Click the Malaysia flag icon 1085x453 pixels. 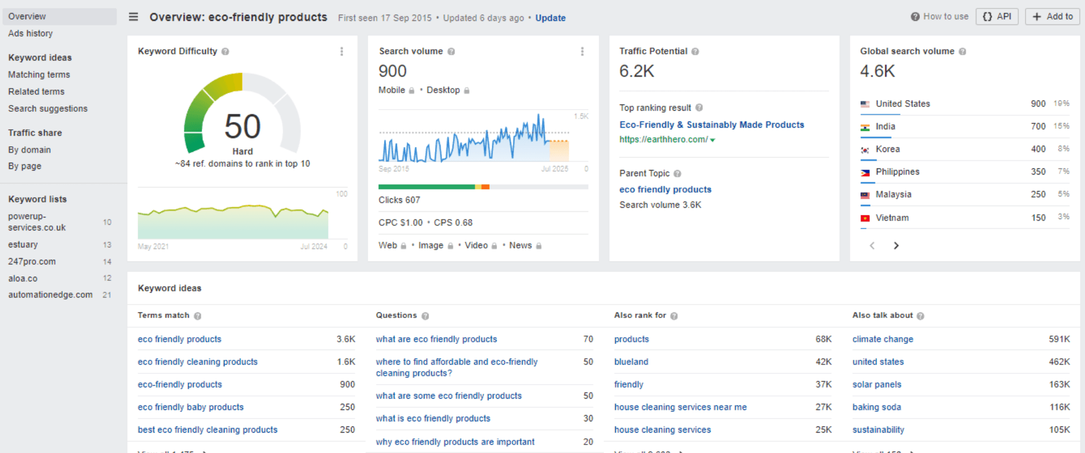coord(865,195)
